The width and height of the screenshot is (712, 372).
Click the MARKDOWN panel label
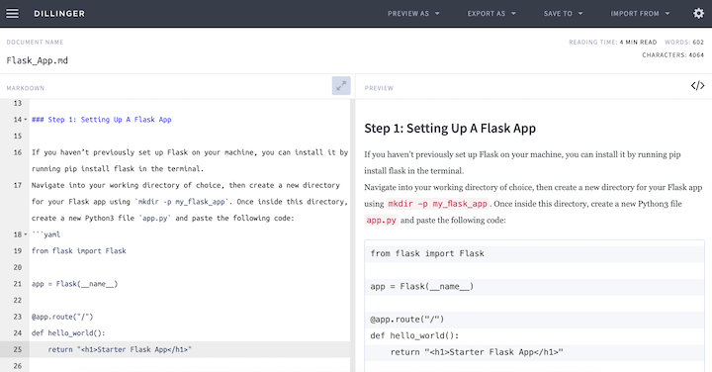coord(26,88)
